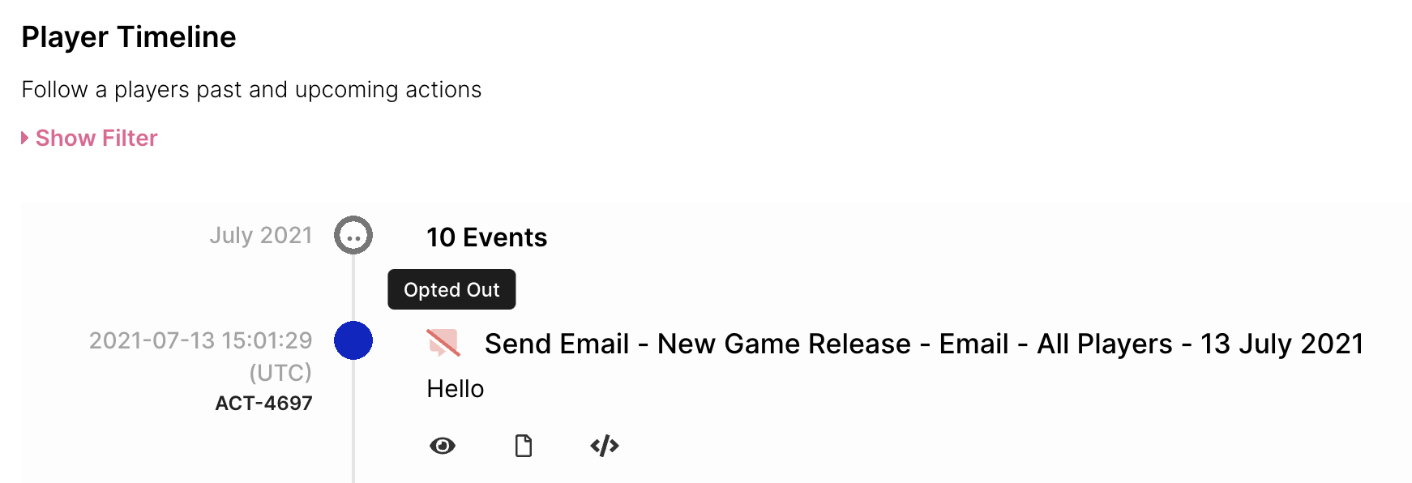Click the opted-out email crossed icon
Image resolution: width=1412 pixels, height=483 pixels.
(443, 343)
